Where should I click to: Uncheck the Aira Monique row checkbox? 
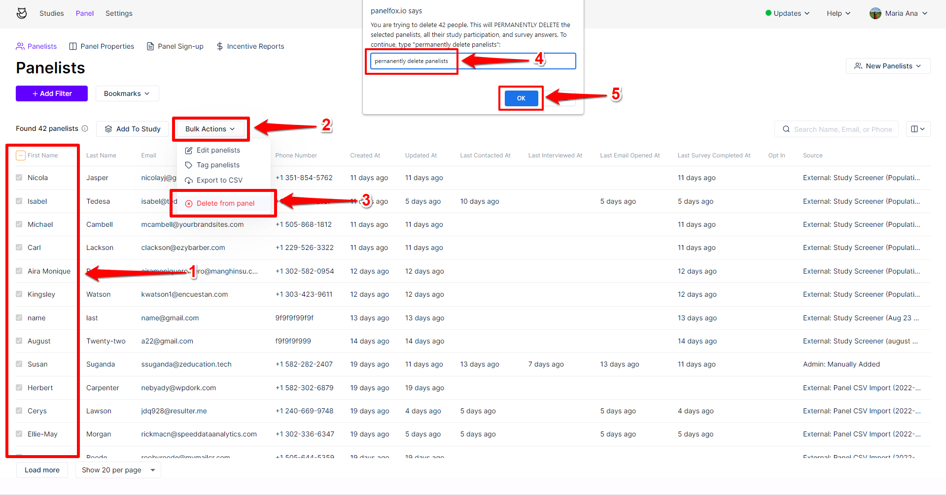[x=19, y=271]
